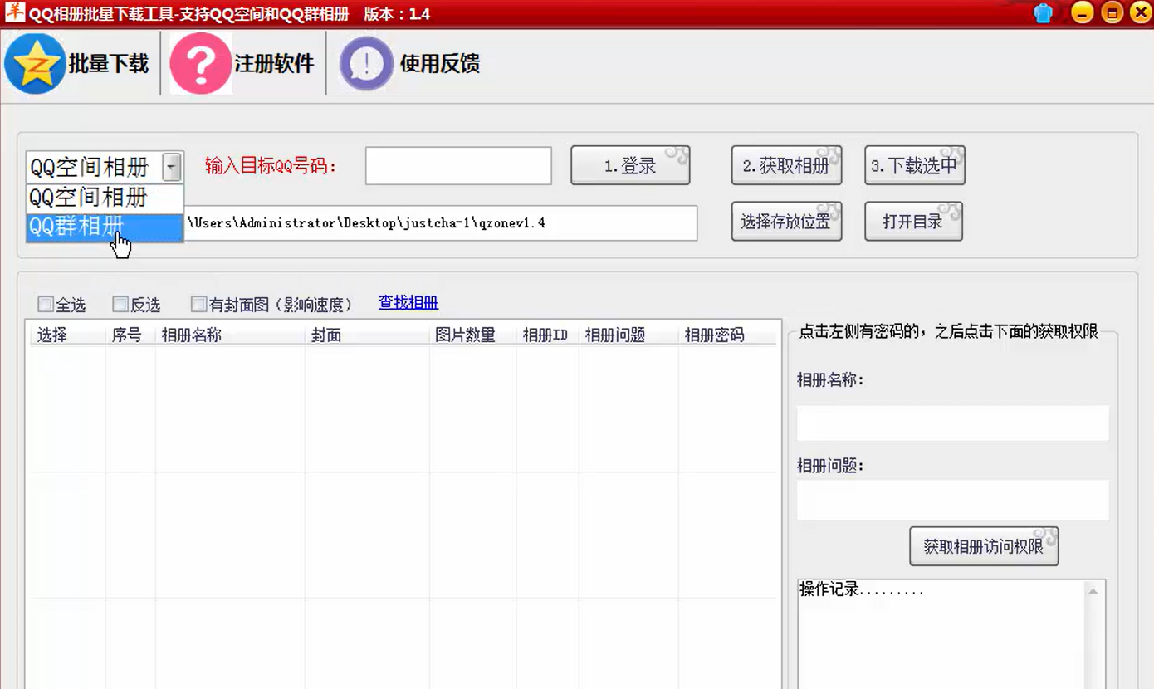
Task: Enable the 全选 checkbox
Action: click(46, 304)
